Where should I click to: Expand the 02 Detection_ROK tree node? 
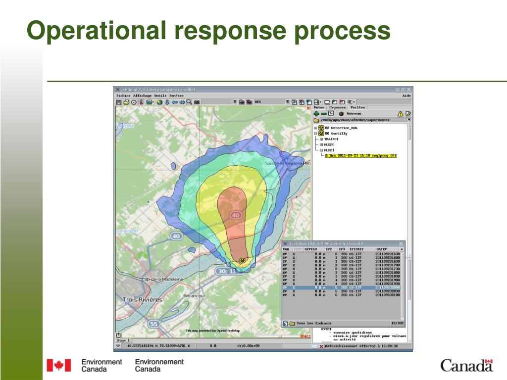(x=315, y=128)
